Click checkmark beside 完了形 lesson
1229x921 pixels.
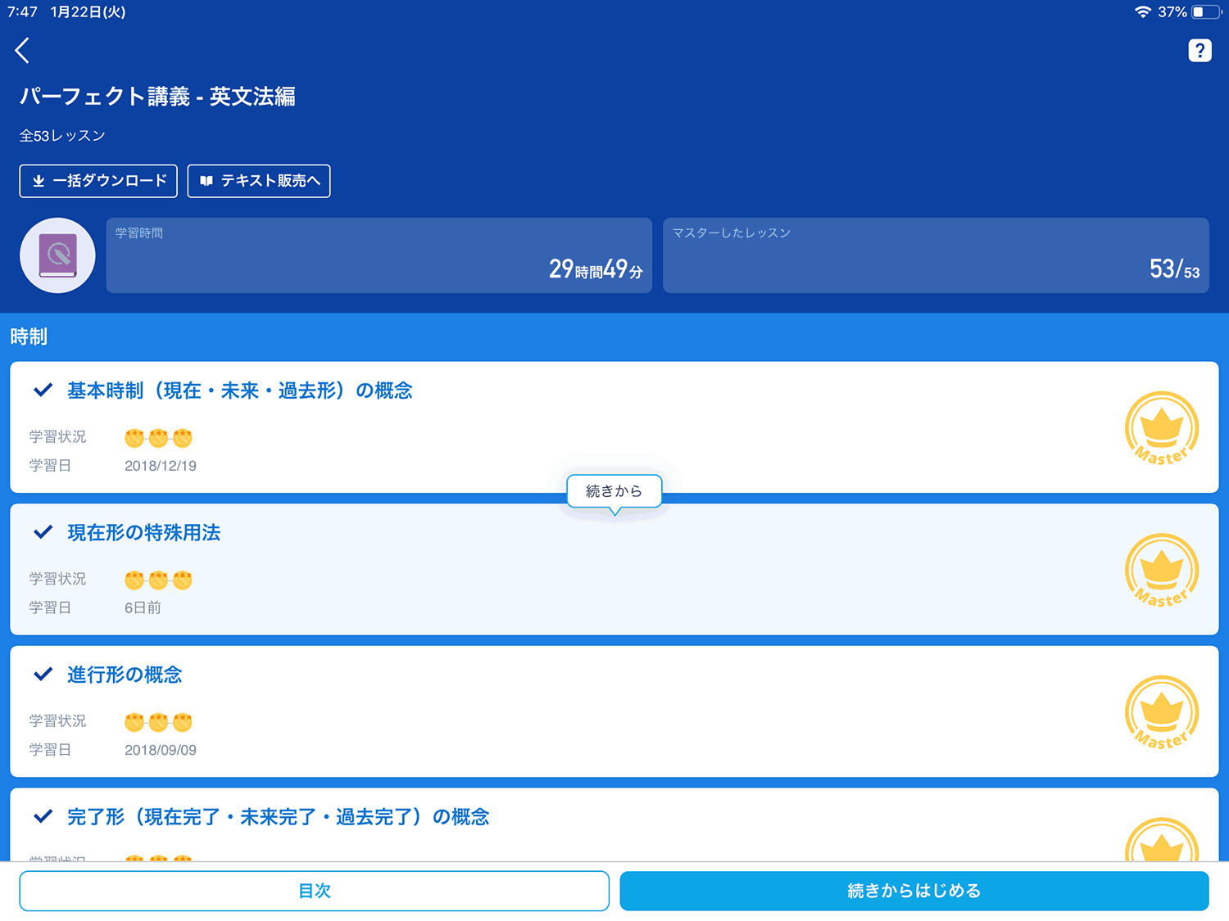(43, 817)
